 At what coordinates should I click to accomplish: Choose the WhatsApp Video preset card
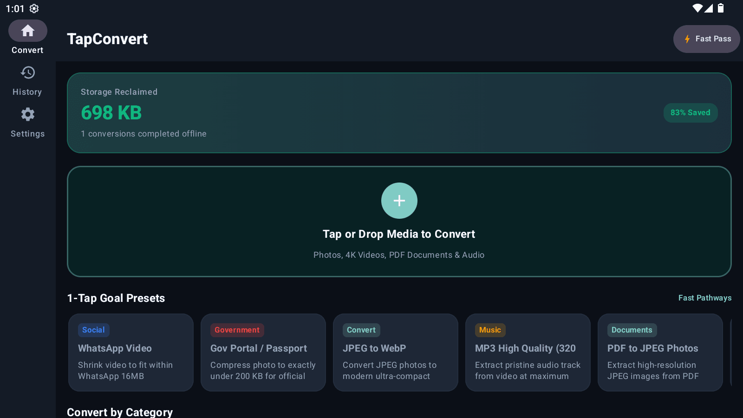click(131, 353)
